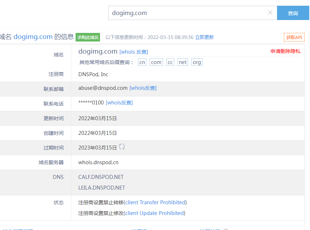The height and width of the screenshot is (230, 310).
Task: Click the expiration date 2023年03月15日
Action: click(x=97, y=148)
